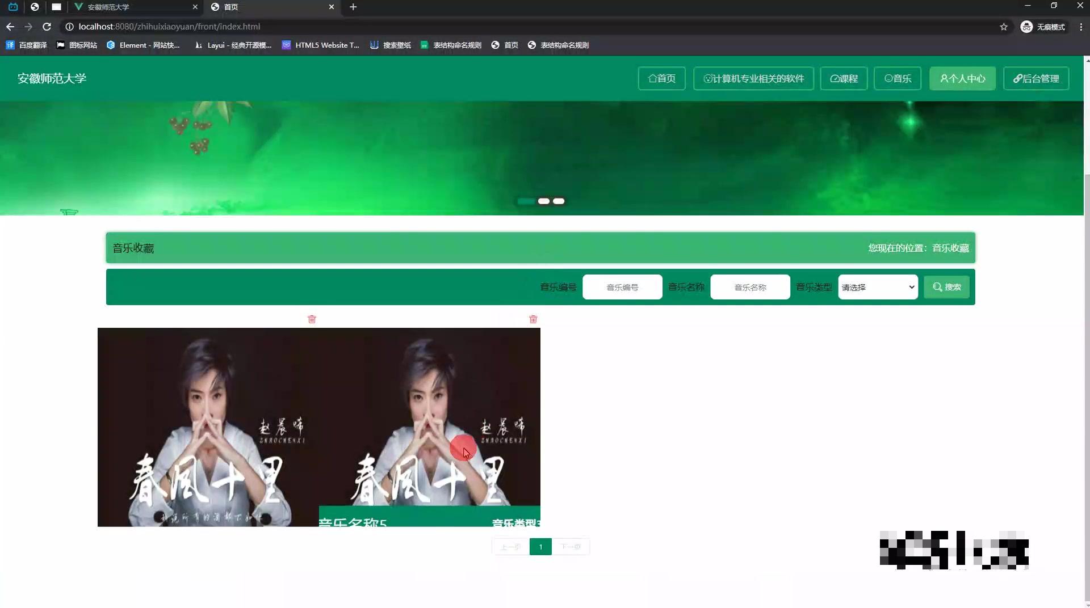Open a new browser tab
This screenshot has width=1090, height=608.
tap(353, 7)
